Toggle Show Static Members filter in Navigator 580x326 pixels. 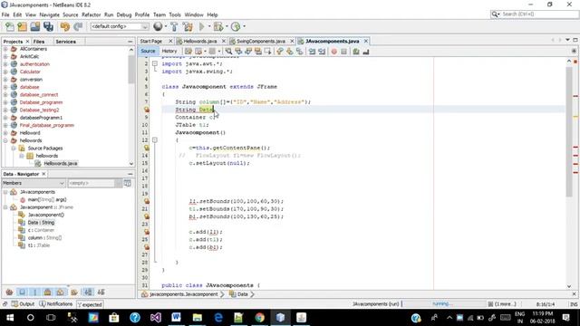click(35, 292)
